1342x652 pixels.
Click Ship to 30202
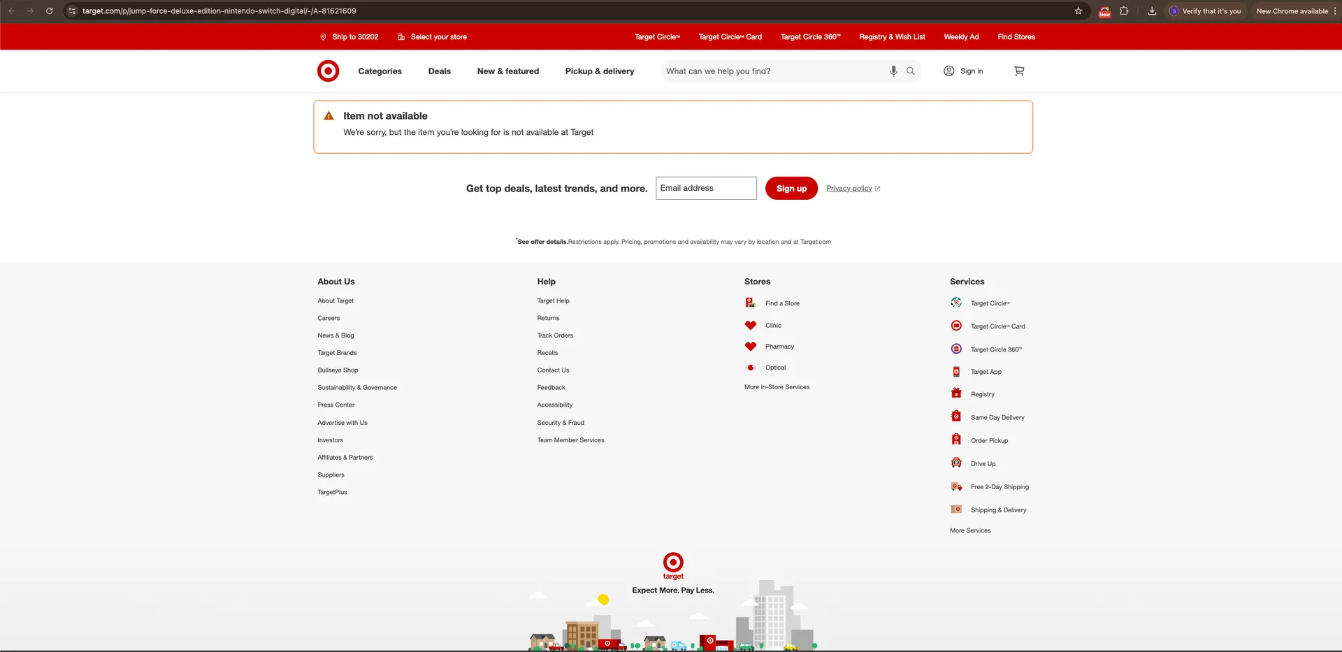[349, 37]
